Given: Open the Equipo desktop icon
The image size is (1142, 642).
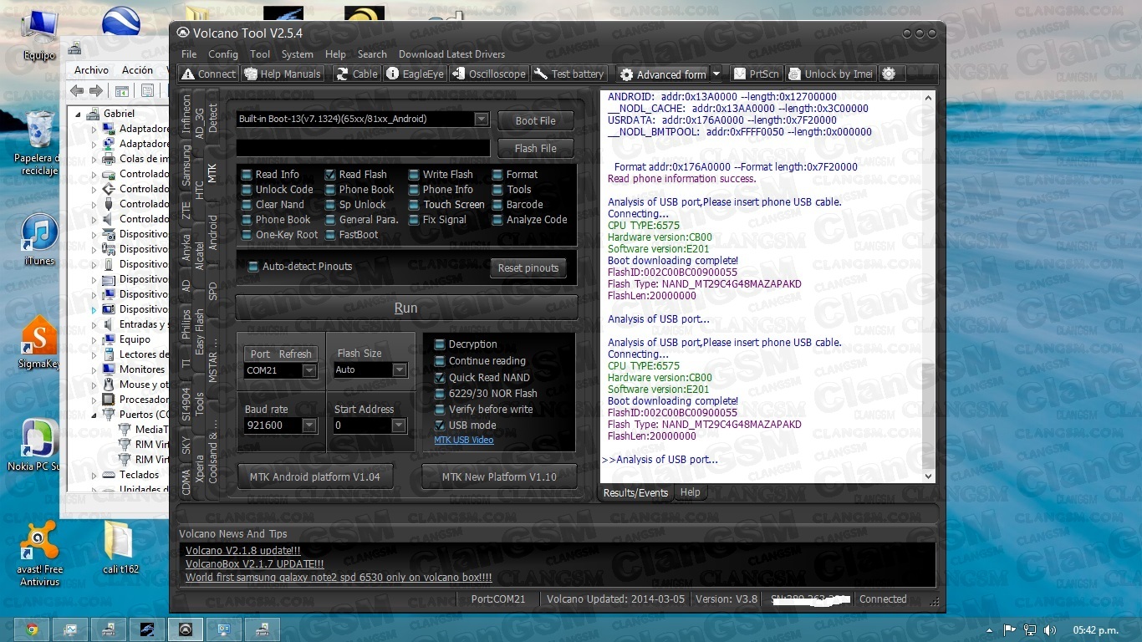Looking at the screenshot, I should click(x=38, y=35).
